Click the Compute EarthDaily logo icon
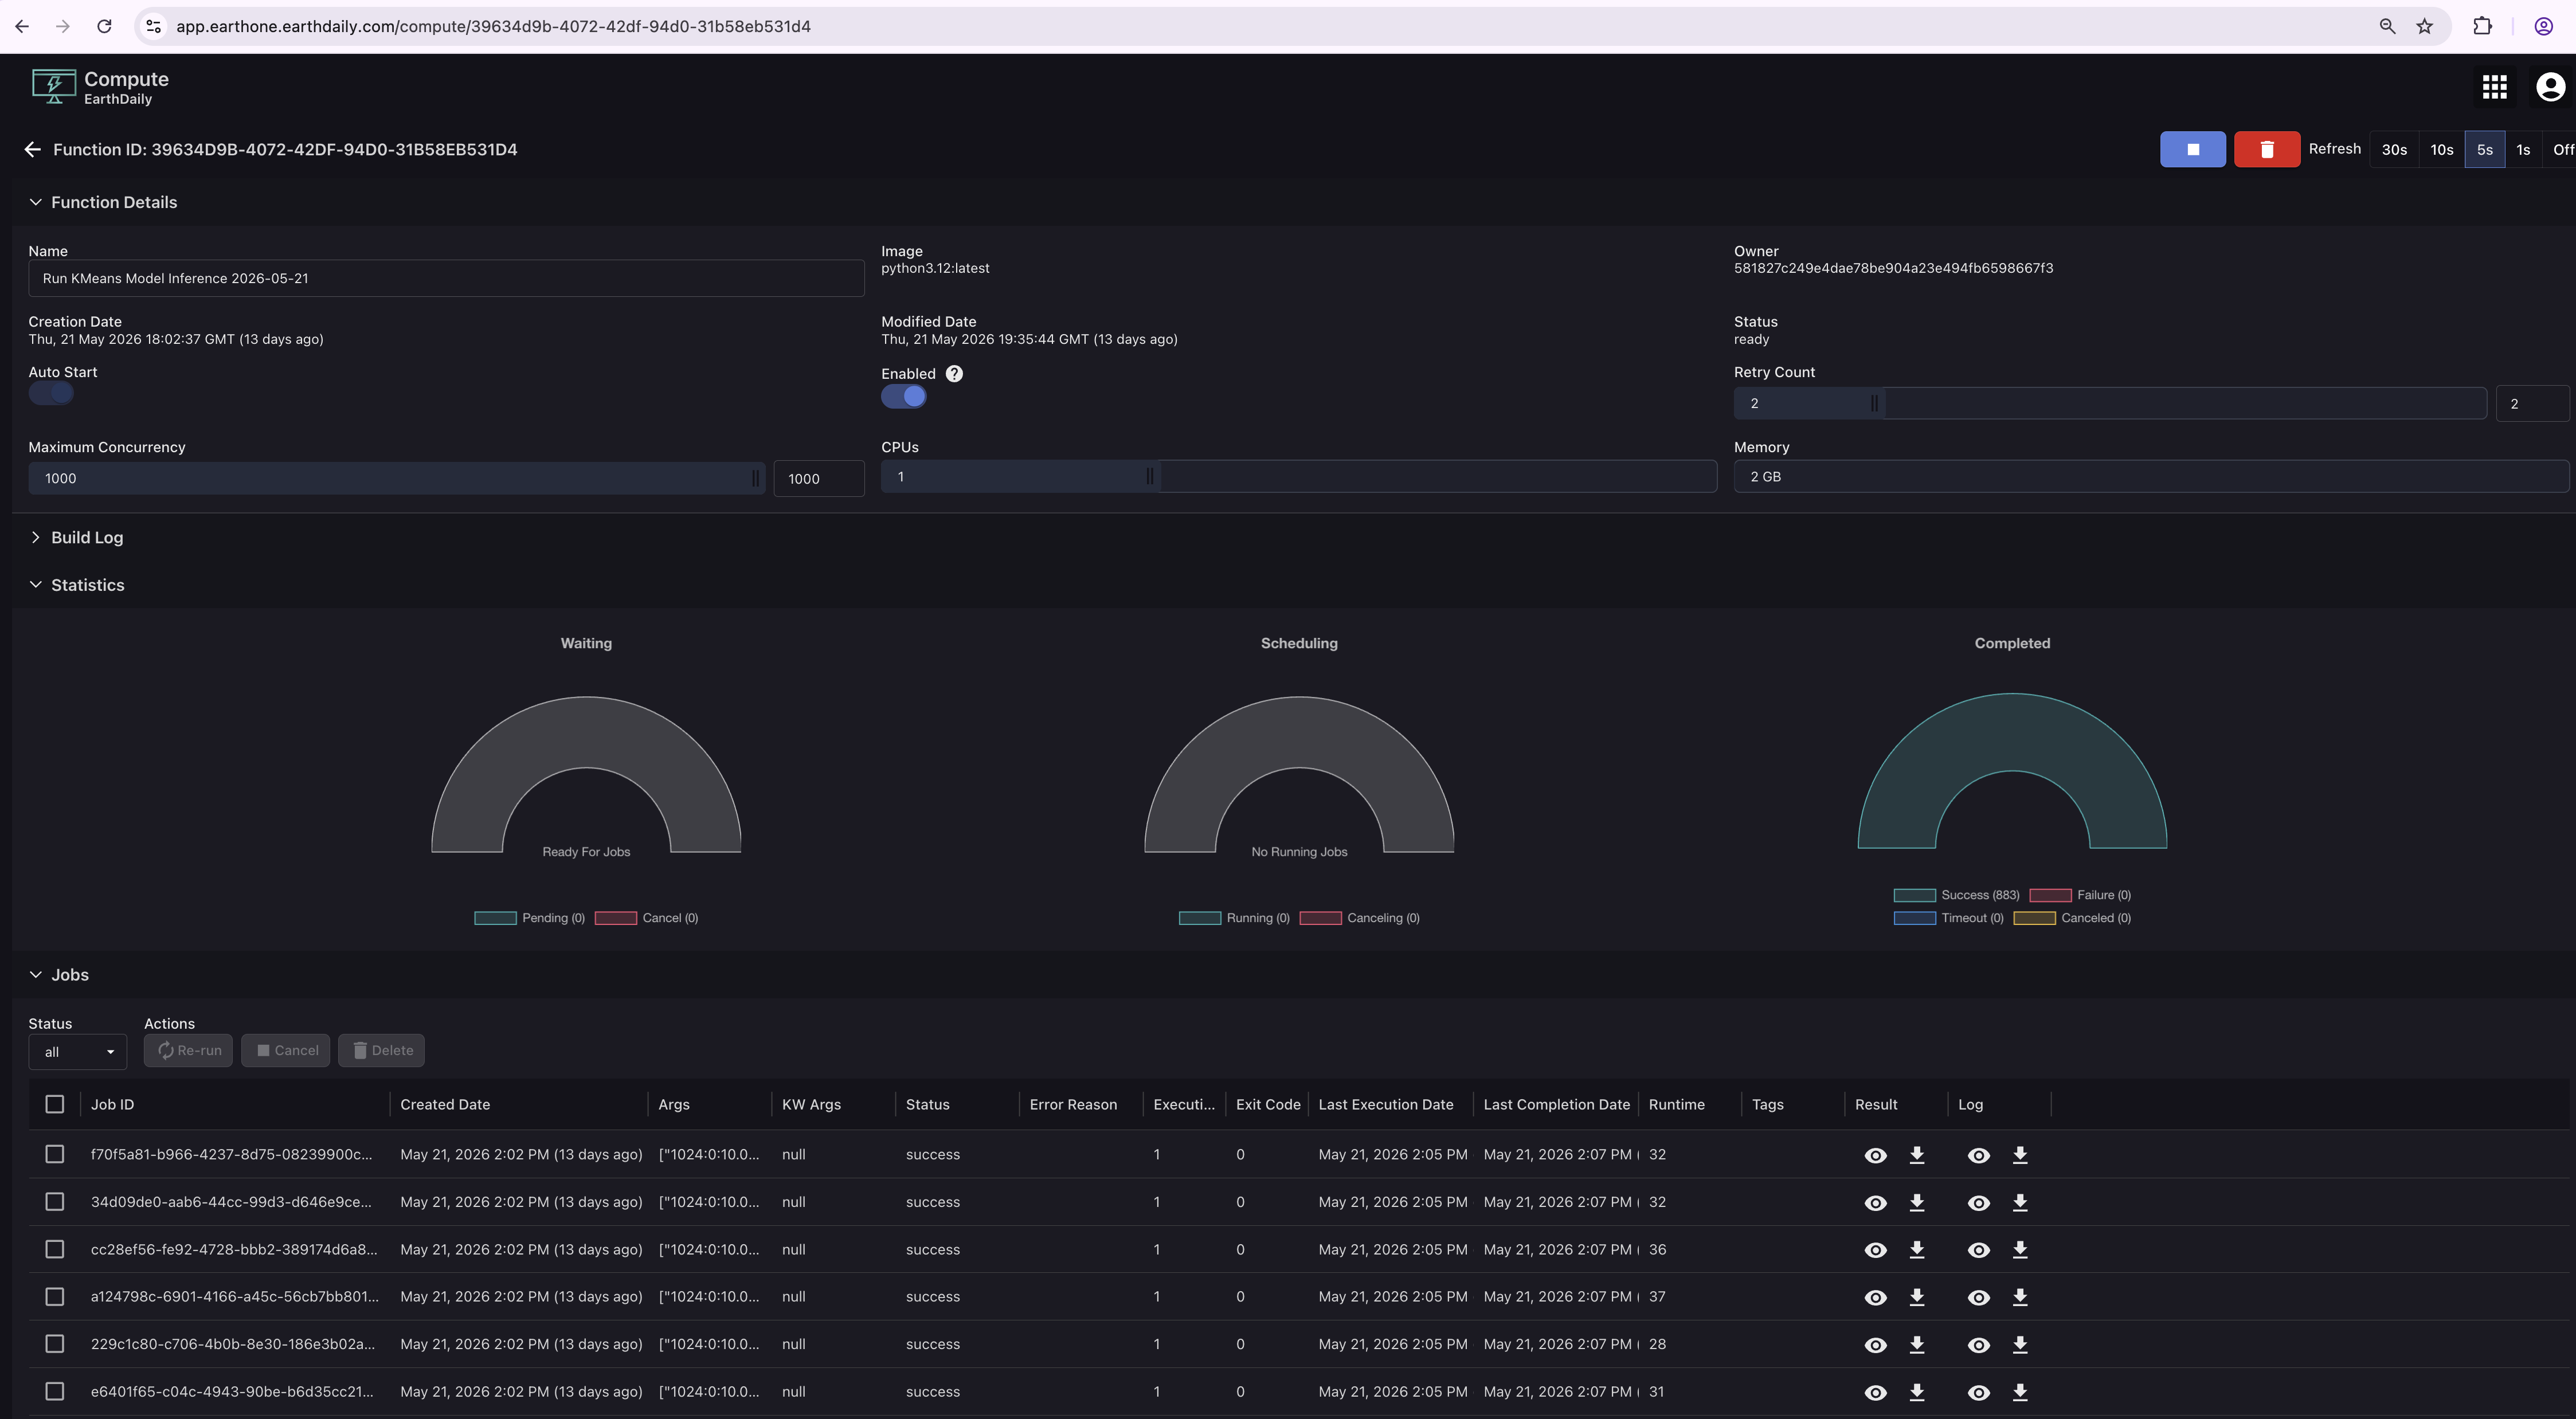 53,87
